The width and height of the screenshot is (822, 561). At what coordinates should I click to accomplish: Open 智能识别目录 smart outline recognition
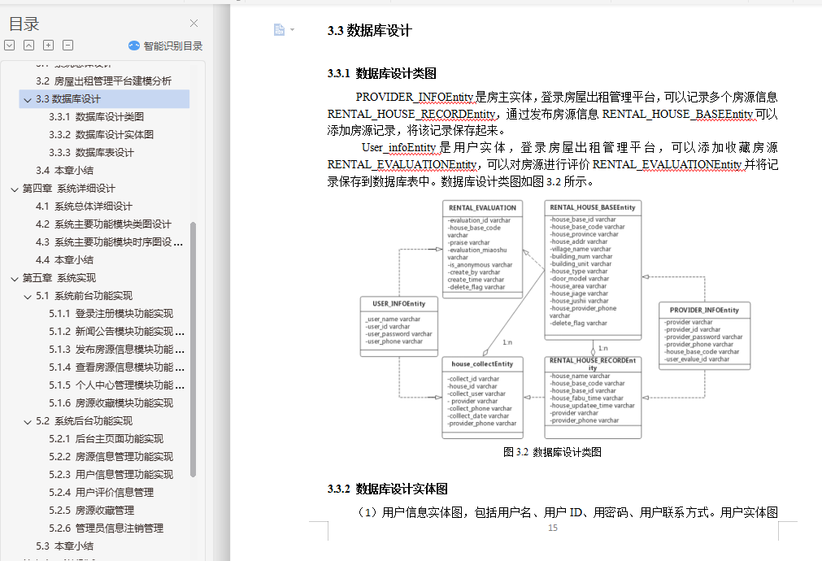165,46
